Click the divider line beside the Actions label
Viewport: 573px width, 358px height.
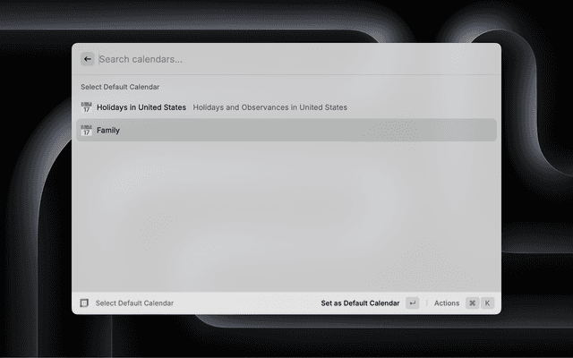click(x=426, y=303)
